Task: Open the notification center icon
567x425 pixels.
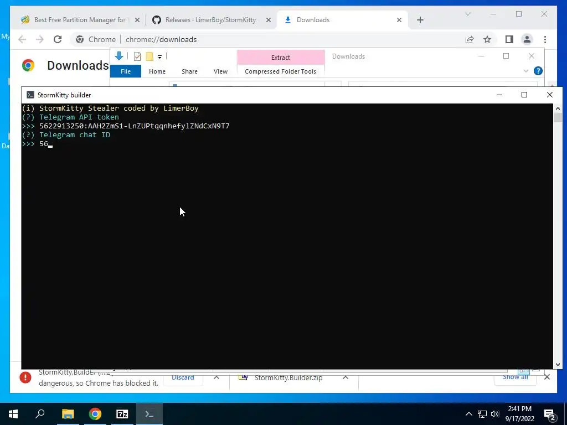Action: [x=549, y=414]
